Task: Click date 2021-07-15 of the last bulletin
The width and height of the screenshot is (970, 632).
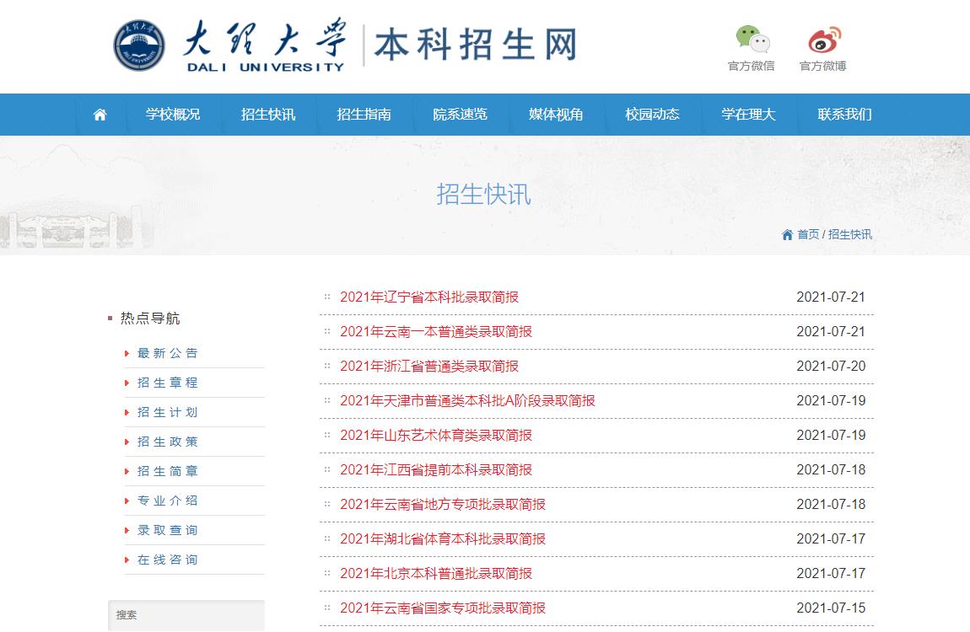Action: (x=831, y=608)
